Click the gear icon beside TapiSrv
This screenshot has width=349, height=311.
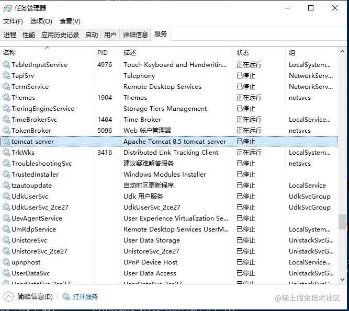[x=6, y=76]
